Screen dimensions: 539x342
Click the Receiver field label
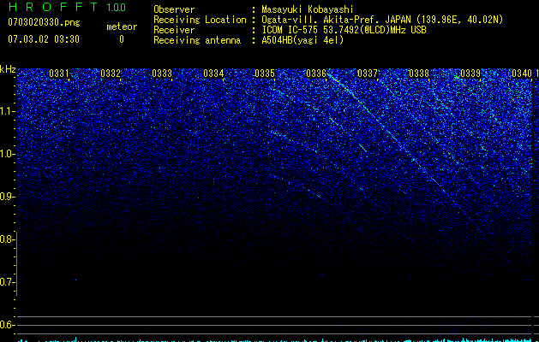tap(174, 30)
